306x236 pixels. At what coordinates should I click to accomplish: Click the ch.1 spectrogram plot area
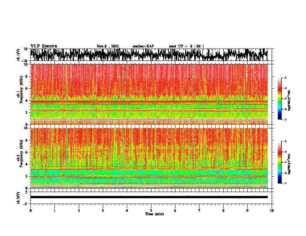149,94
